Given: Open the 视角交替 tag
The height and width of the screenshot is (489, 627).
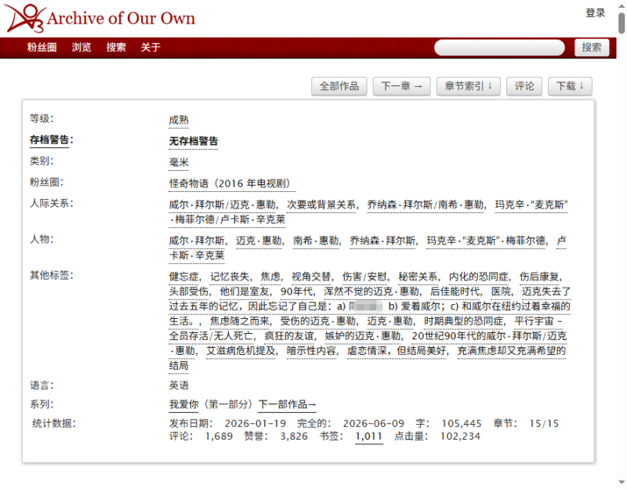Looking at the screenshot, I should click(x=311, y=277).
